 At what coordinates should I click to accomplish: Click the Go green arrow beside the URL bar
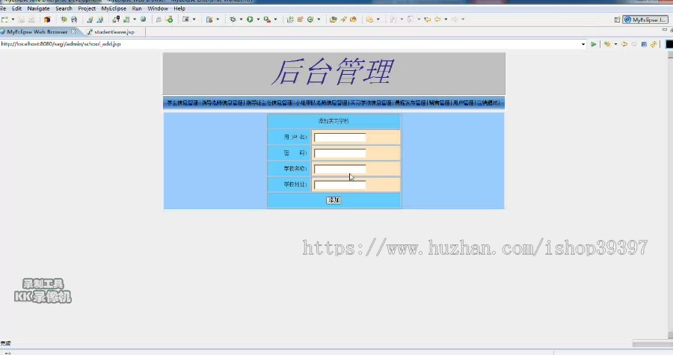tap(594, 44)
